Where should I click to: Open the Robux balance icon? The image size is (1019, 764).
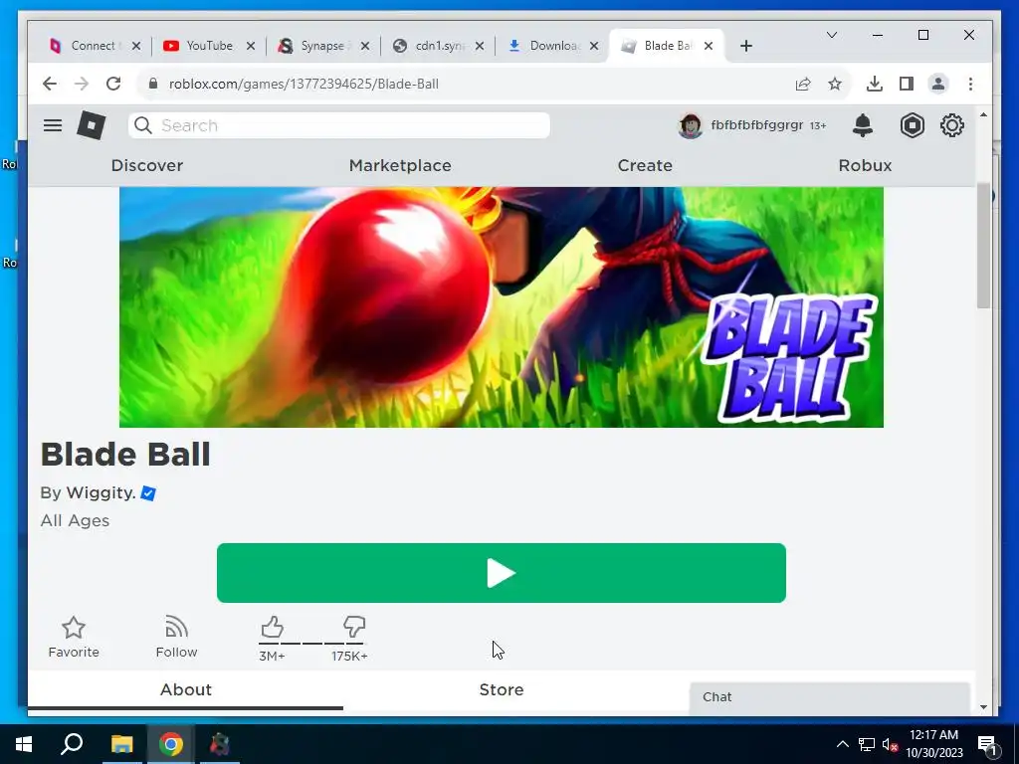tap(912, 125)
